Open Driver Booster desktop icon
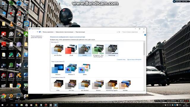This screenshot has height=107, width=190. point(4,77)
